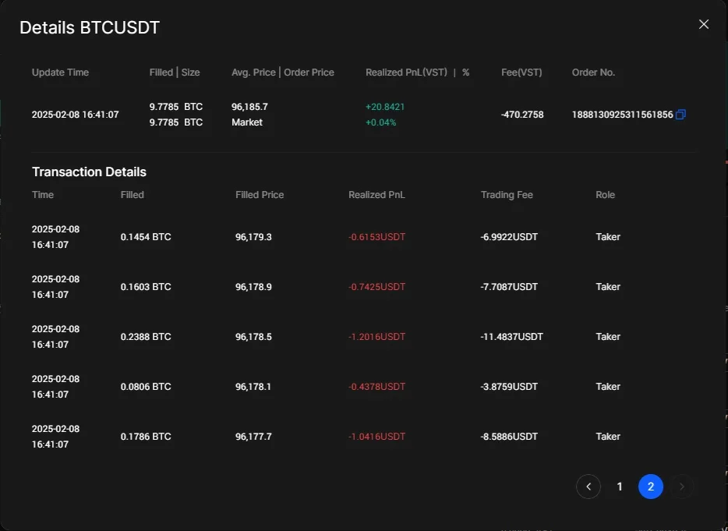Copy order number 1888130925311561856
The image size is (728, 531).
click(680, 115)
